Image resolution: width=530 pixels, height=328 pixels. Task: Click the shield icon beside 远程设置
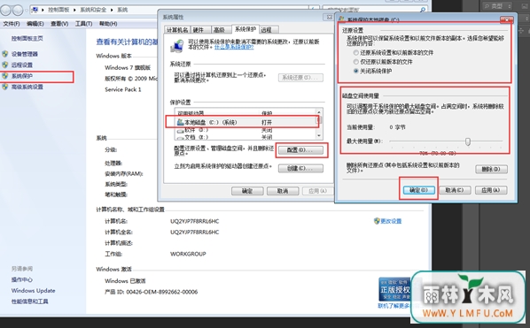5,65
